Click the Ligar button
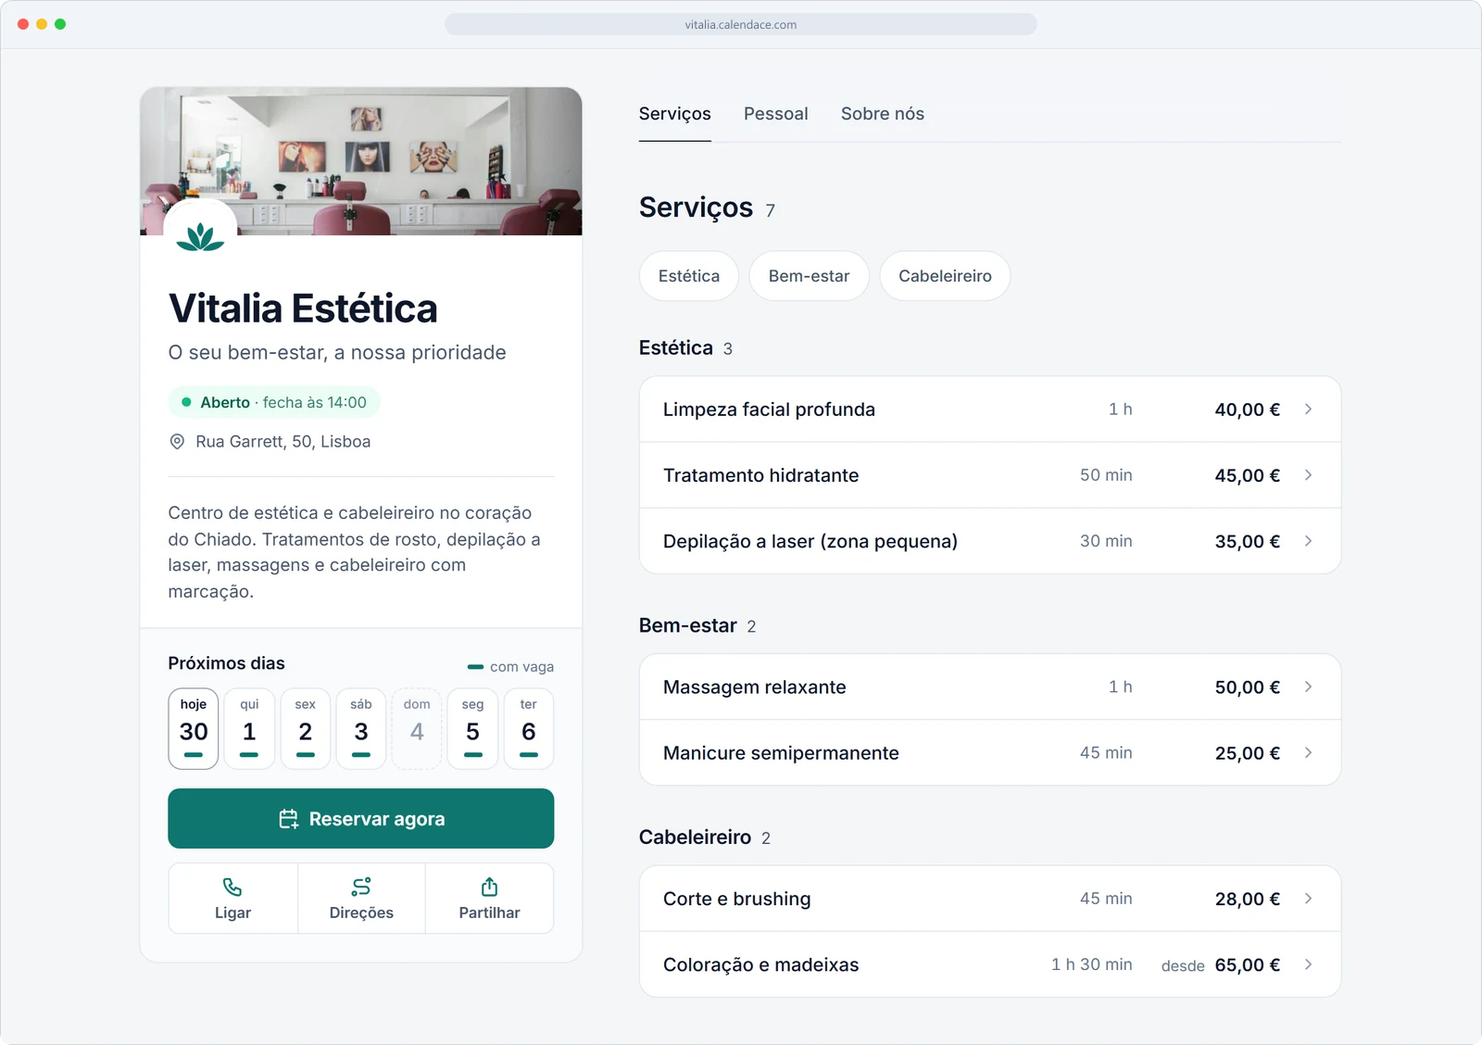This screenshot has height=1045, width=1482. click(x=232, y=899)
